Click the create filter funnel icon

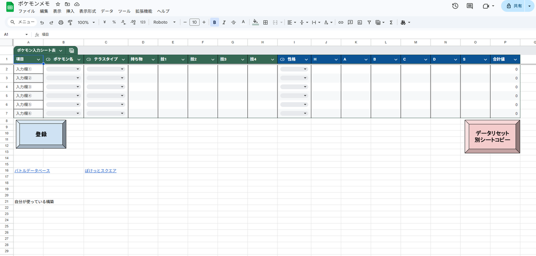coord(369,22)
